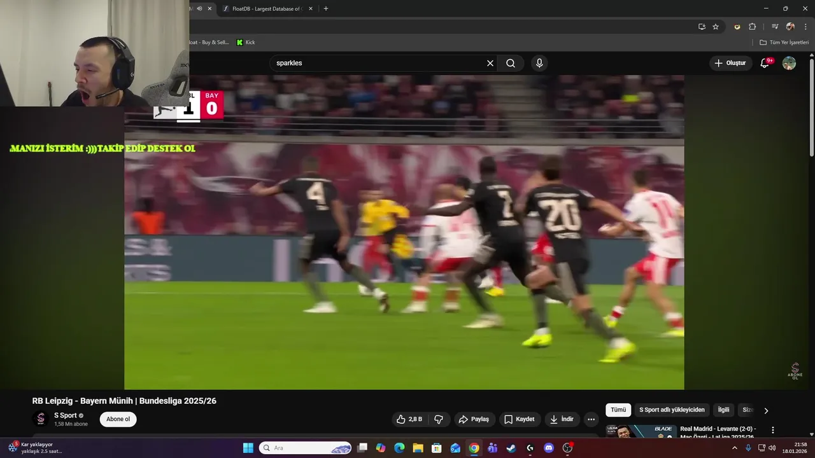The width and height of the screenshot is (815, 458).
Task: Open Logitech G HUB from the taskbar
Action: (530, 448)
